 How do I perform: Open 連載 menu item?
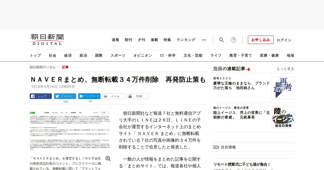click(x=154, y=40)
